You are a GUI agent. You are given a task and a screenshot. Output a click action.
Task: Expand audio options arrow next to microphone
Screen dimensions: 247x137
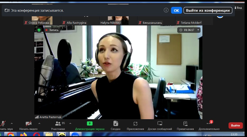[12, 123]
